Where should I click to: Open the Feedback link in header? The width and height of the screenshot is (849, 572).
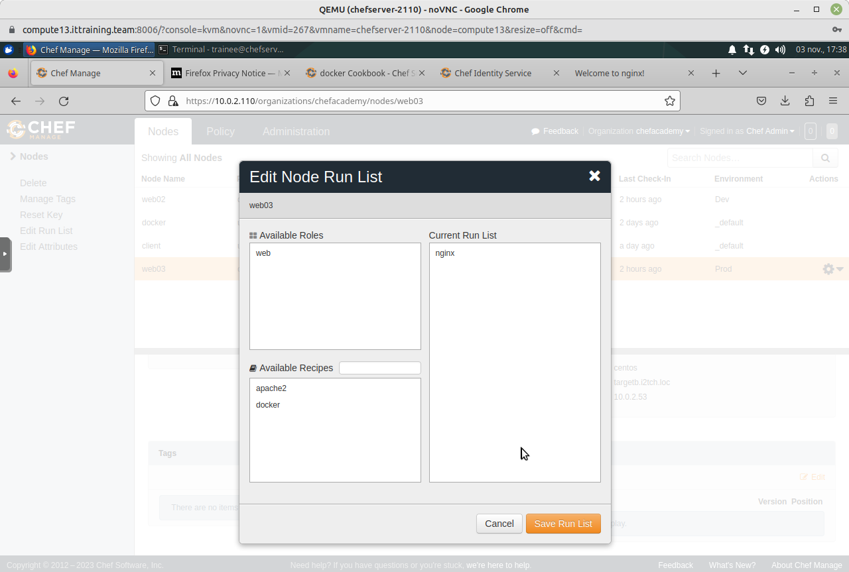555,131
